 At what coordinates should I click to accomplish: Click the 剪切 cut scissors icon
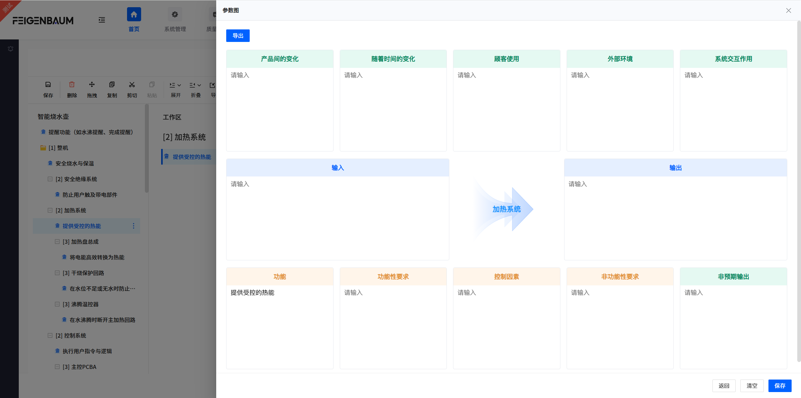[x=132, y=84]
